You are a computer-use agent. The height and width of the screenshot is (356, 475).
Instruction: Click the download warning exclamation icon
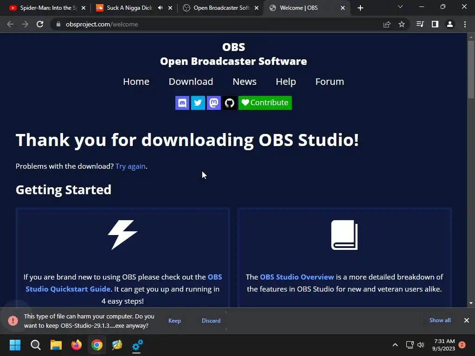click(x=13, y=320)
